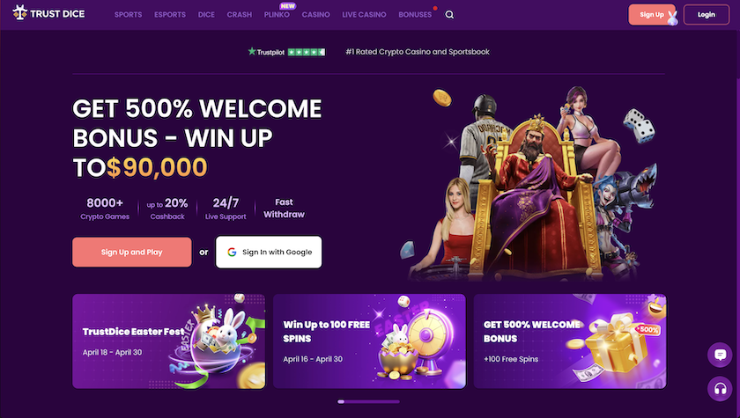Open Win Up to 100 Free Spins banner
The width and height of the screenshot is (740, 418).
pyautogui.click(x=369, y=341)
